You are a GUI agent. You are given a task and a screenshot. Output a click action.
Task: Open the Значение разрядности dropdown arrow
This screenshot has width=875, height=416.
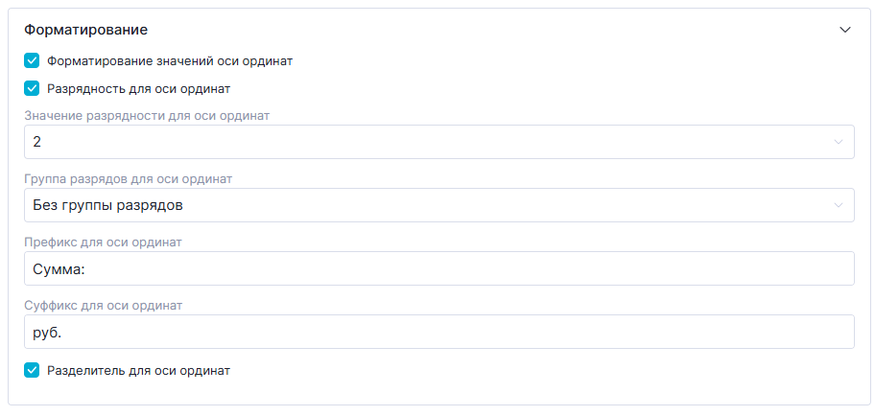(x=839, y=142)
